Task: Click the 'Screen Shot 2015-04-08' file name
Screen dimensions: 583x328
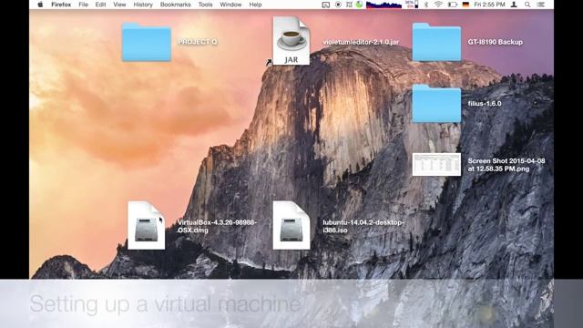Action: [506, 165]
